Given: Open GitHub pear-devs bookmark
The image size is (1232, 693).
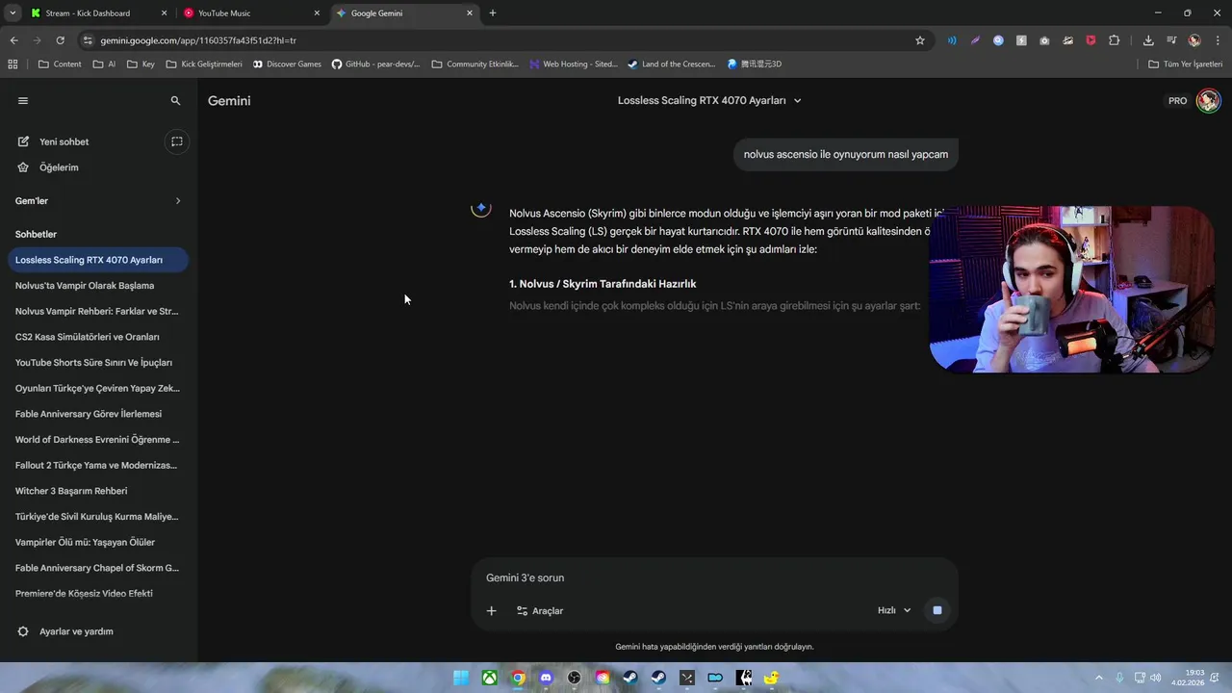Looking at the screenshot, I should tap(375, 64).
